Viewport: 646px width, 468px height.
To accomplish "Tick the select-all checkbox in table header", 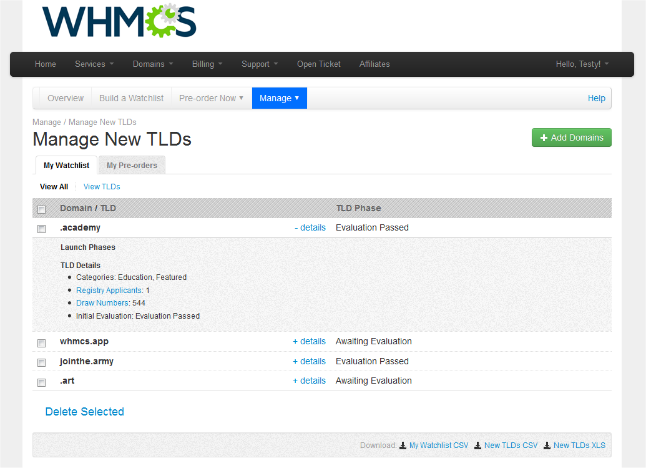I will click(x=42, y=209).
